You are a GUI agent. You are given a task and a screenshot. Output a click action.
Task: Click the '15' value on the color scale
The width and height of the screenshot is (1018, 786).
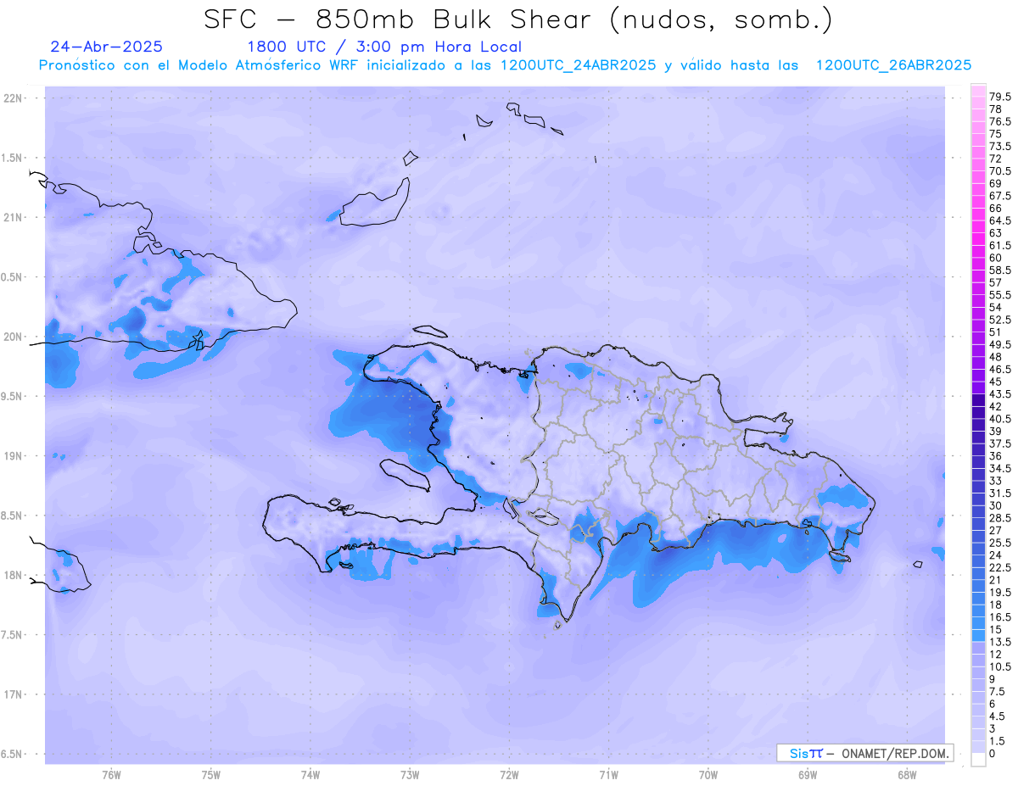996,629
